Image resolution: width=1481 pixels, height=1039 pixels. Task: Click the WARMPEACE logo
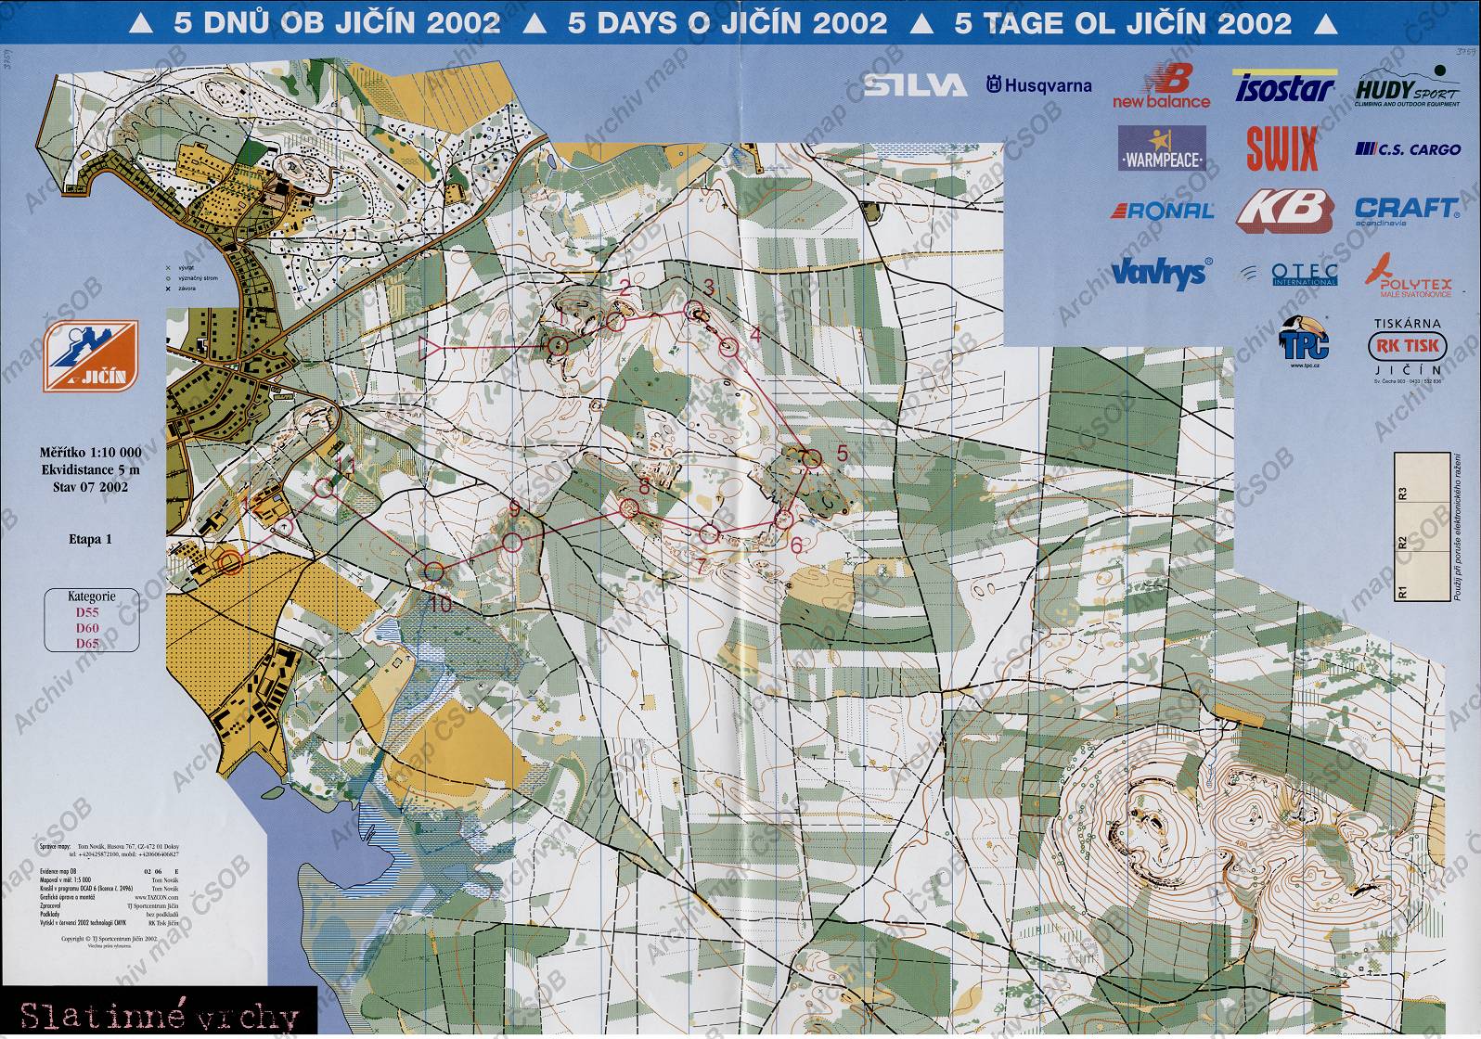tap(1161, 149)
